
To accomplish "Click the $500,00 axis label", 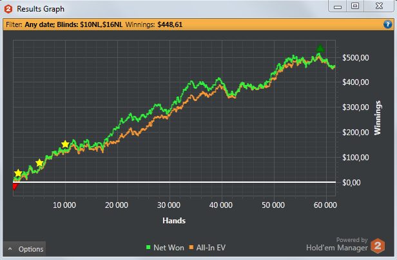I will 356,58.
